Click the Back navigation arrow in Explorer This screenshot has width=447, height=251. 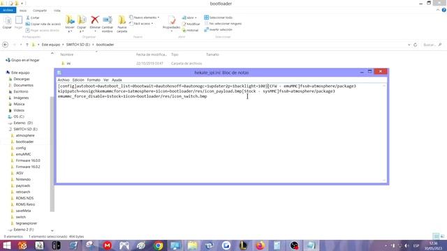[5, 45]
